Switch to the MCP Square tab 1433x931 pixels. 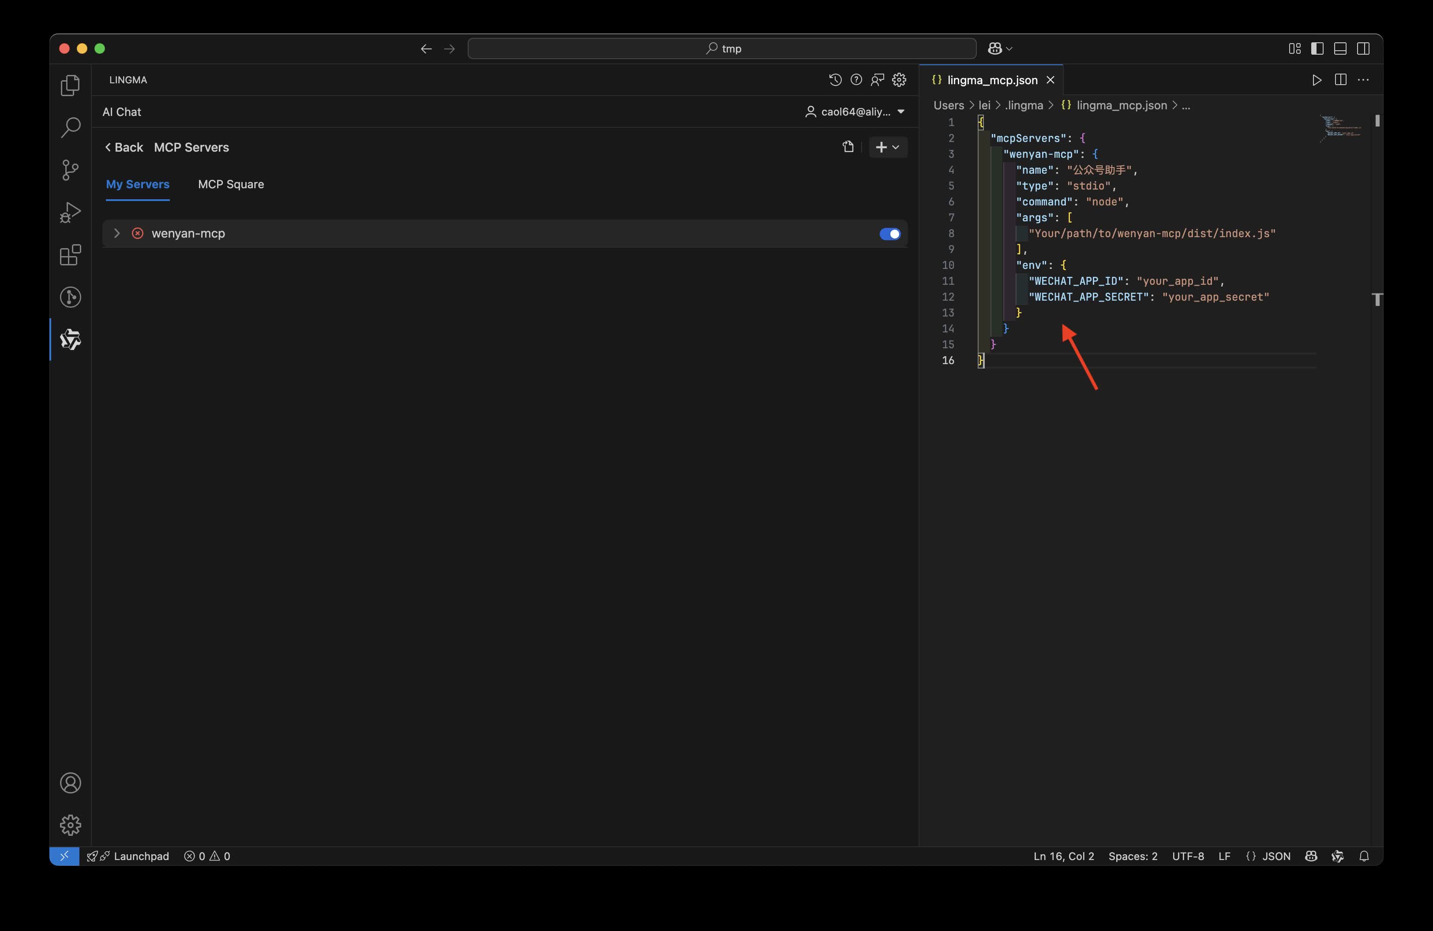231,184
